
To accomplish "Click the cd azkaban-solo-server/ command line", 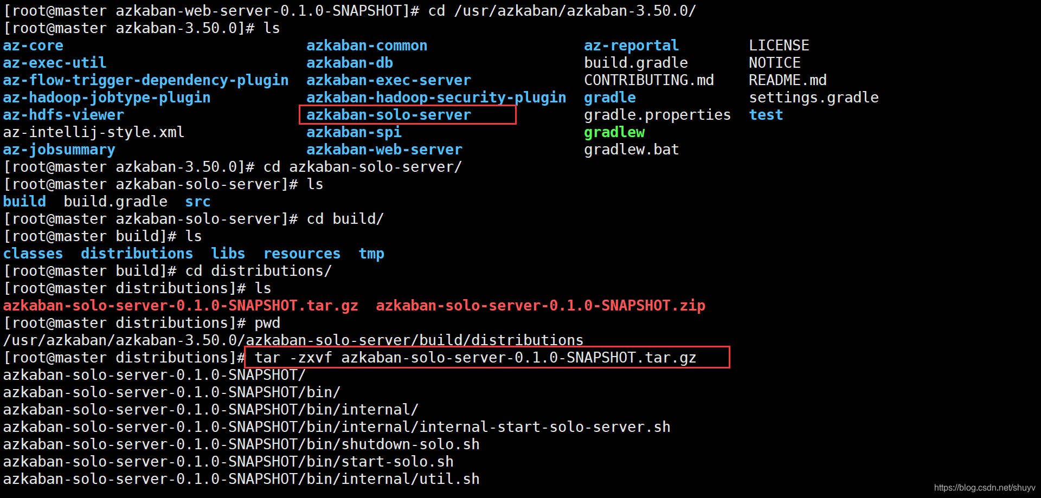I will pos(363,167).
